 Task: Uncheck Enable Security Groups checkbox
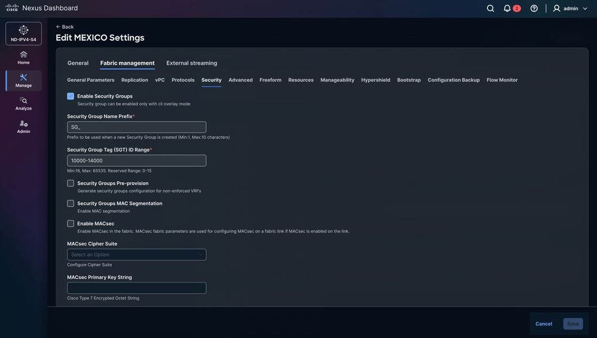[x=71, y=96]
